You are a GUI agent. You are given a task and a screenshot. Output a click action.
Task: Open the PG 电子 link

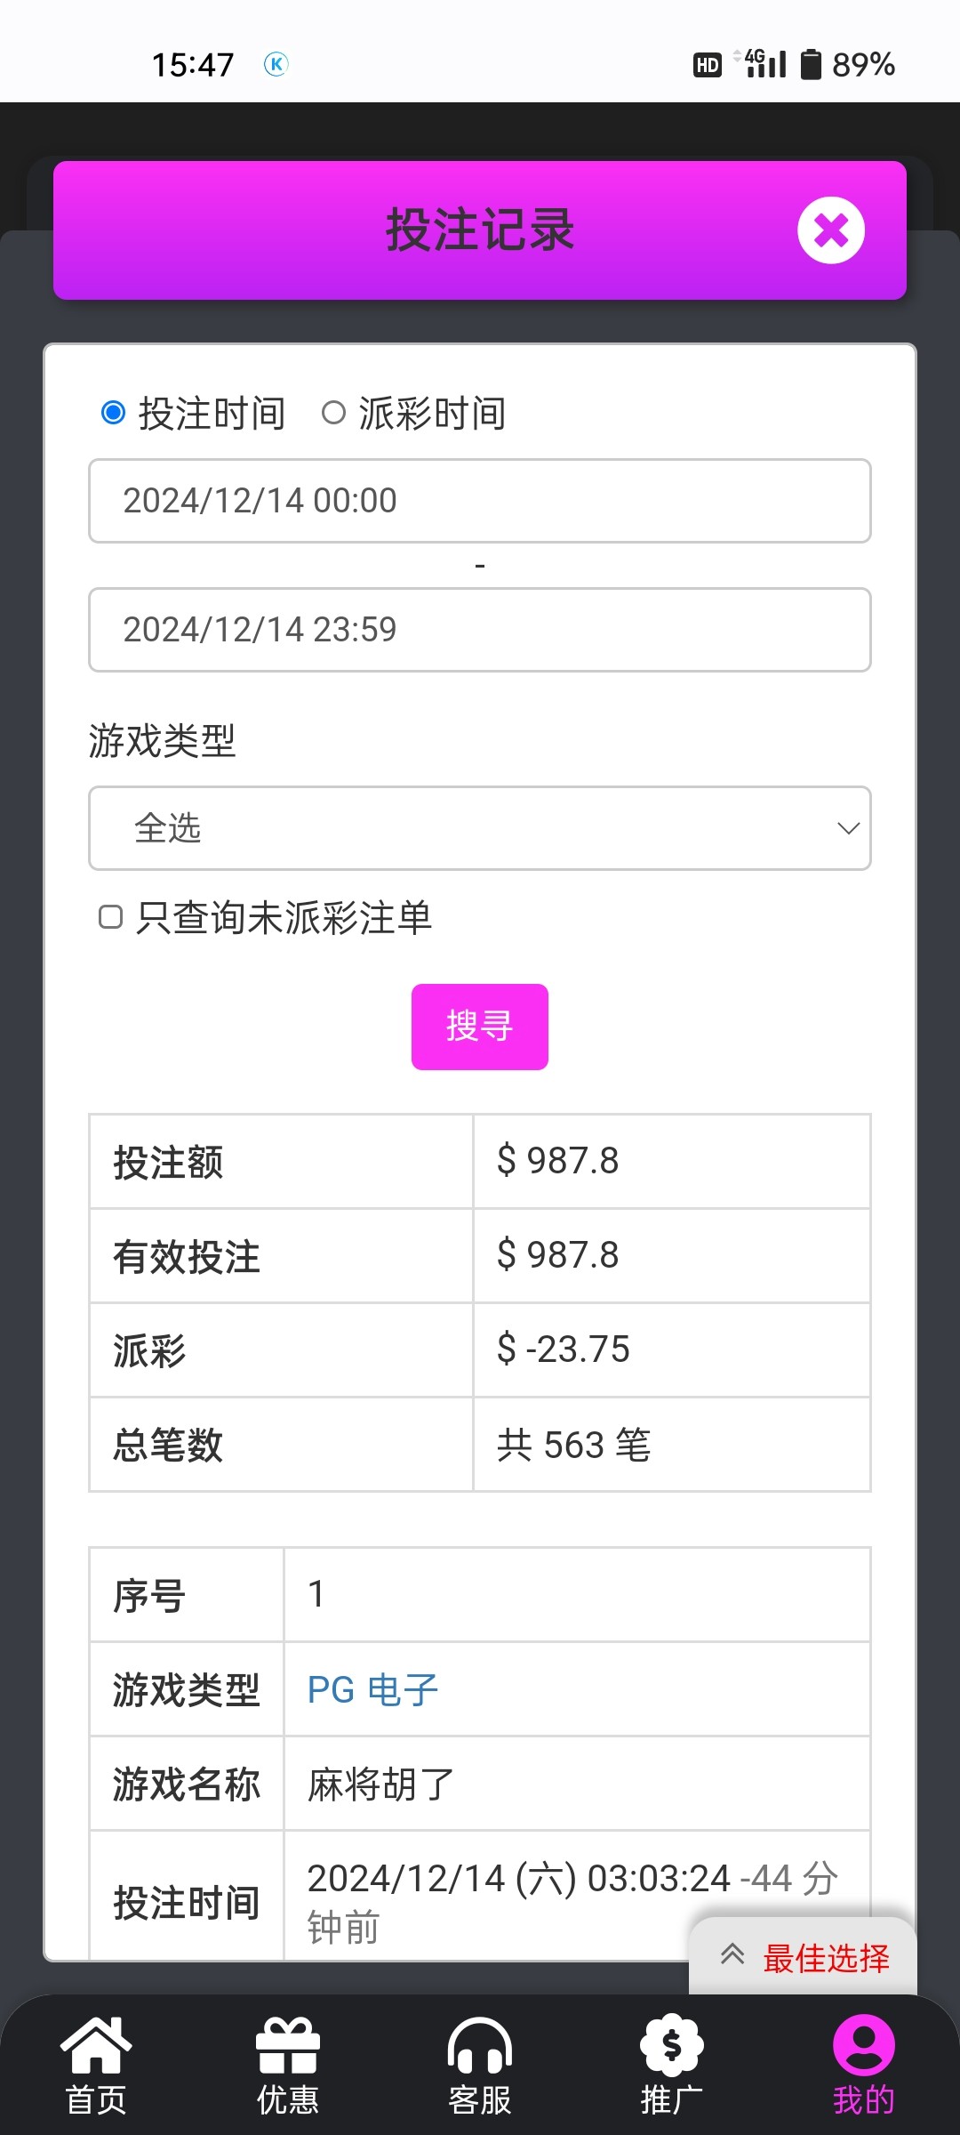[x=373, y=1689]
